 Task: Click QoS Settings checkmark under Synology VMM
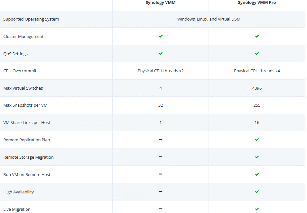coord(161,54)
